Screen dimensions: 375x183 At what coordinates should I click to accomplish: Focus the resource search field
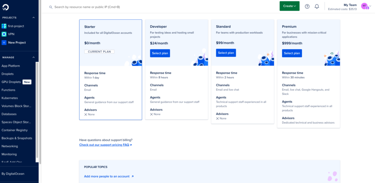coord(163,7)
